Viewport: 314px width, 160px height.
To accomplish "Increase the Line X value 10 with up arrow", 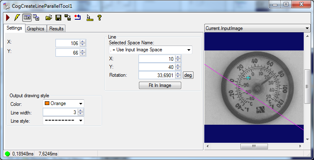I will coord(178,57).
